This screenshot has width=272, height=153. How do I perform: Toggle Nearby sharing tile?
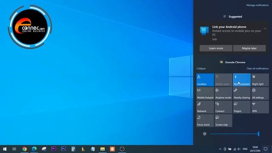242,93
